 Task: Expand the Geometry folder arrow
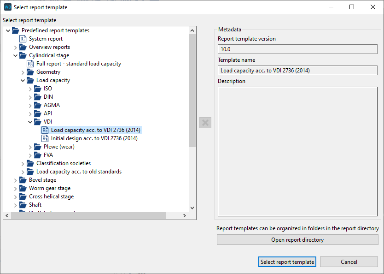click(x=23, y=72)
